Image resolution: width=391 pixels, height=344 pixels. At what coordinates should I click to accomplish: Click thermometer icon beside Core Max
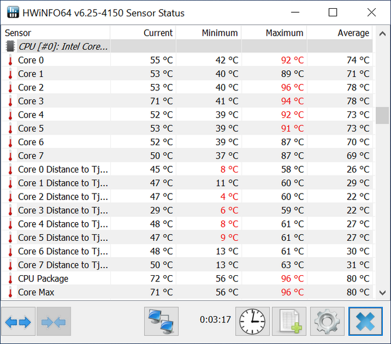(11, 292)
